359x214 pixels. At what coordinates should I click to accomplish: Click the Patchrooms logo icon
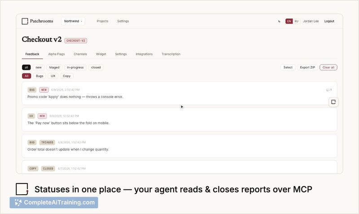coord(25,21)
